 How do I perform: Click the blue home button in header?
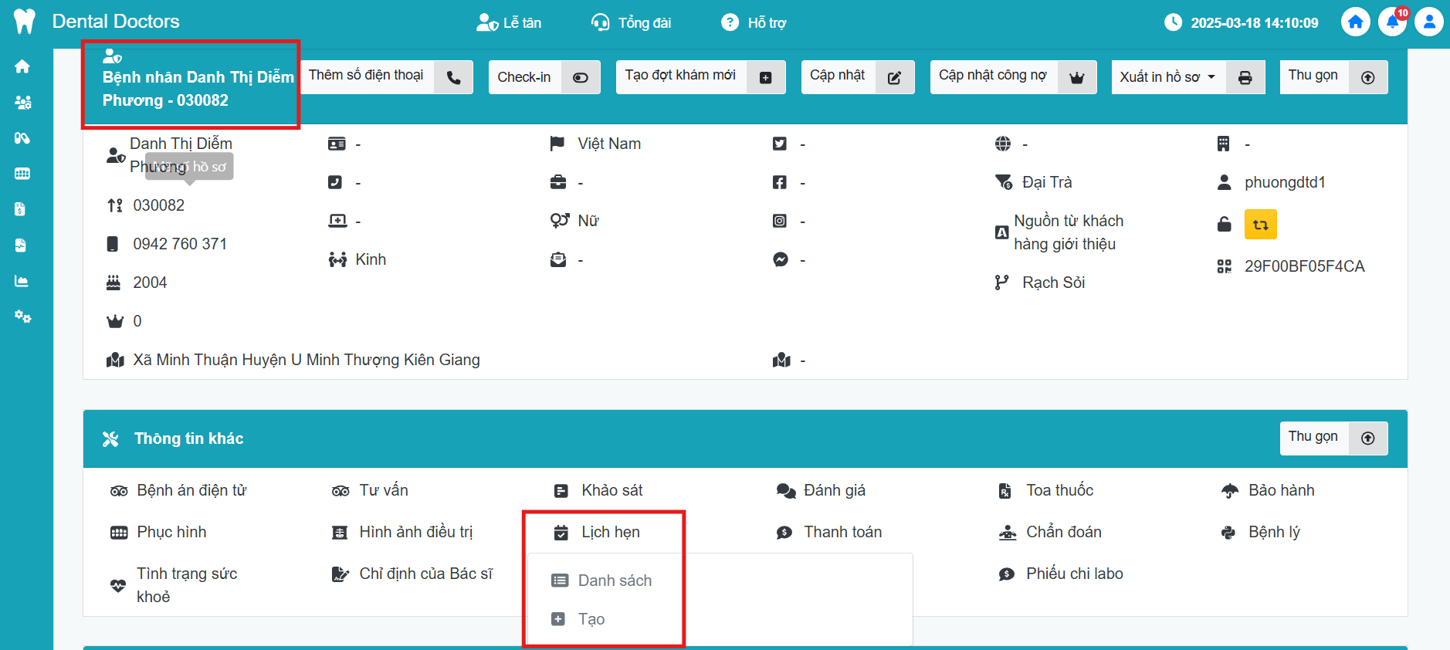tap(1355, 22)
